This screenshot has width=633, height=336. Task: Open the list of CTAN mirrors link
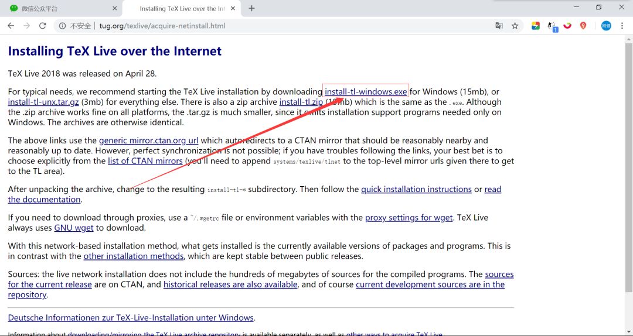pos(145,160)
